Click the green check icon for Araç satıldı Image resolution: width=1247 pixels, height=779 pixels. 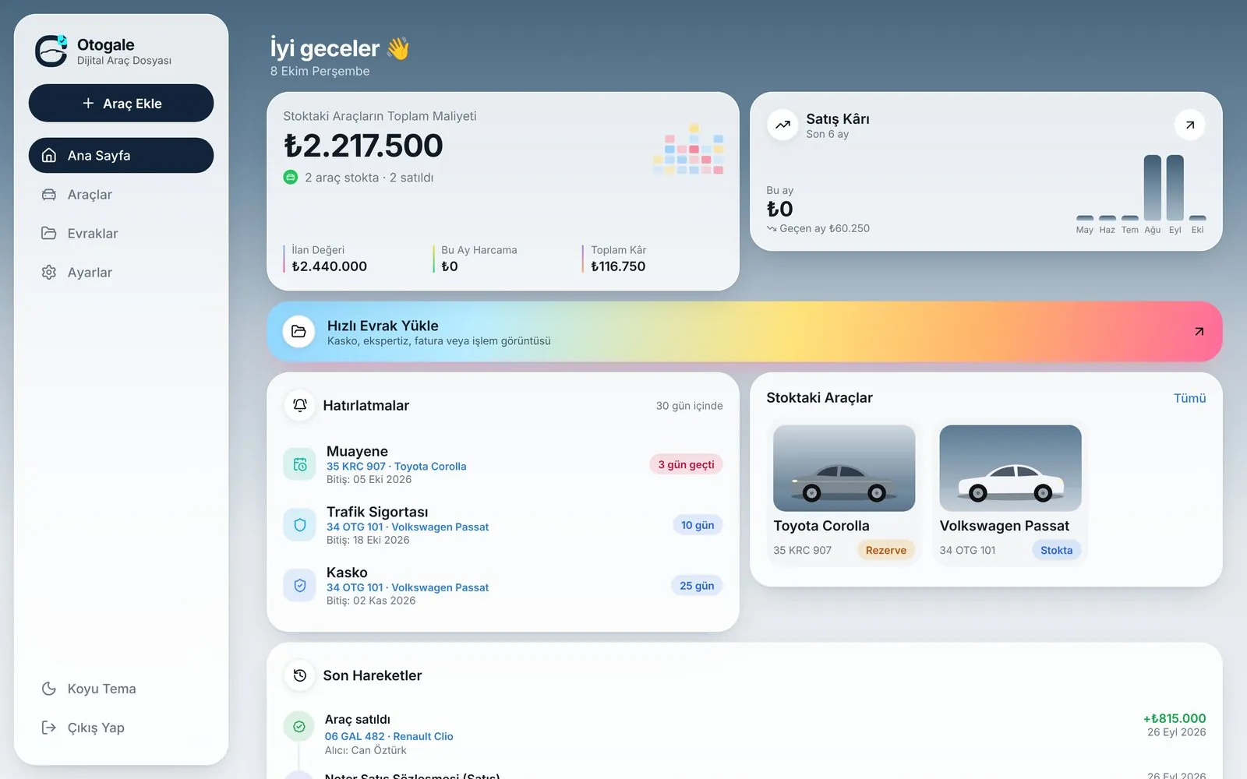pos(299,727)
